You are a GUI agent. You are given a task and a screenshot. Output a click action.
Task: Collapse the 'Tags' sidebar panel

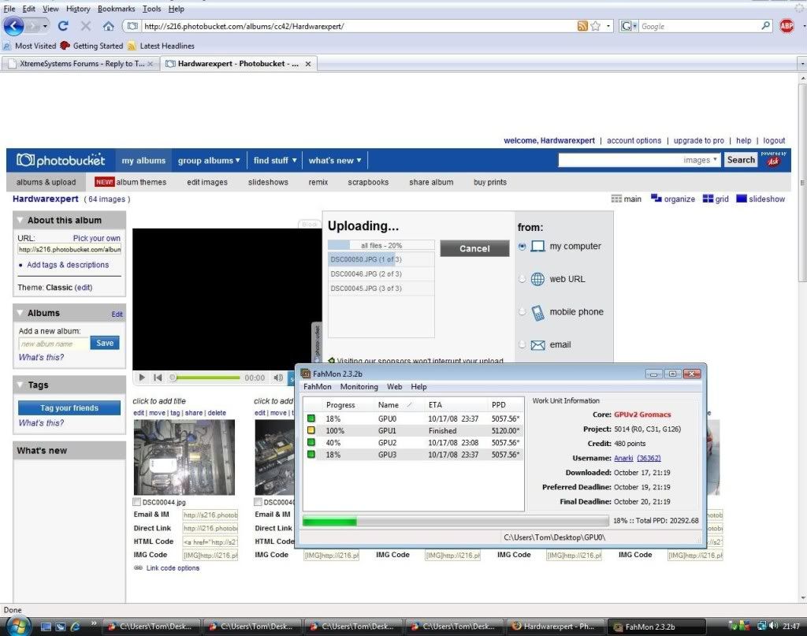coord(20,385)
